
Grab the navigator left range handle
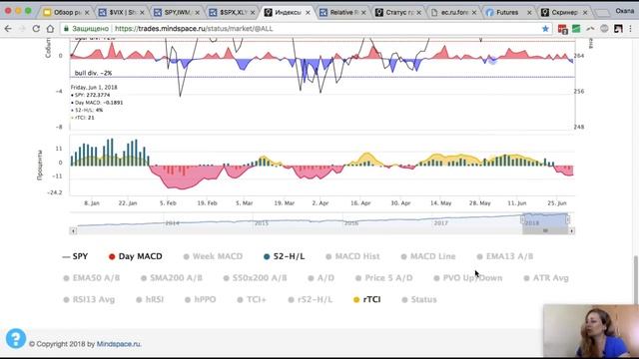coord(522,219)
